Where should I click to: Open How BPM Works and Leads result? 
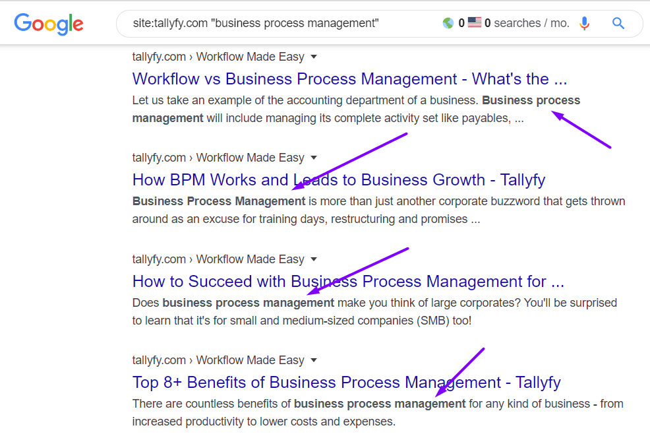point(339,180)
